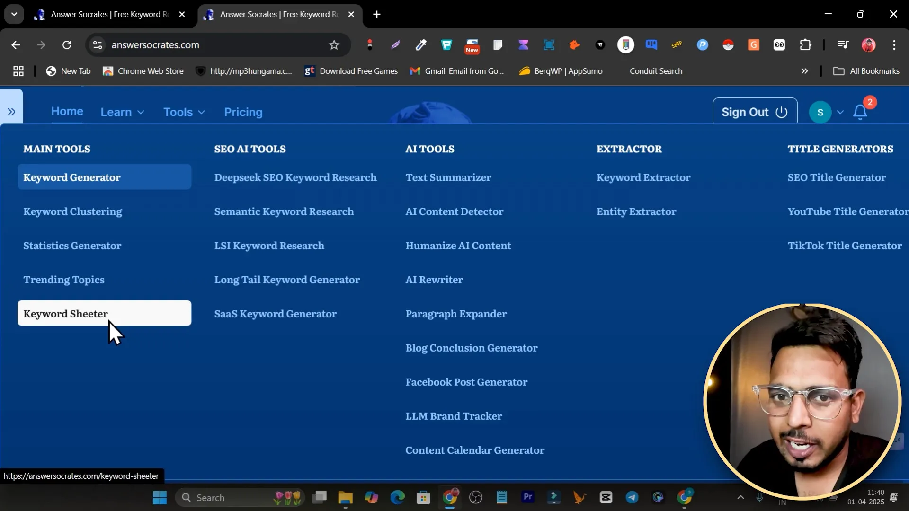
Task: Show hidden bookmarks overflow chevron
Action: point(804,71)
